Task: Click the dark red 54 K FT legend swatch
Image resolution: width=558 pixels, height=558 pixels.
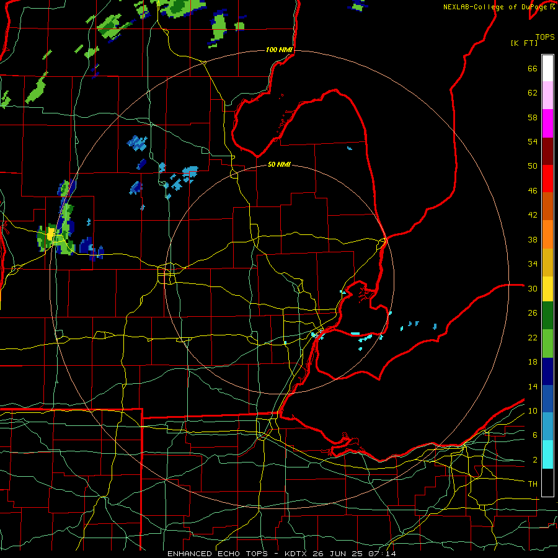Action: pyautogui.click(x=547, y=151)
